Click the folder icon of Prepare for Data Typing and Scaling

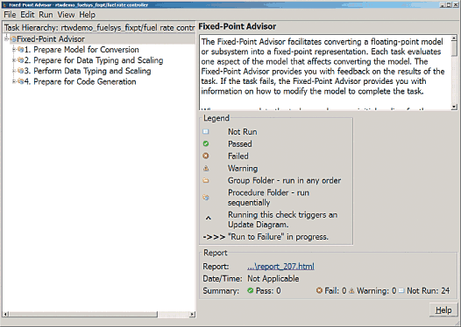[20, 60]
